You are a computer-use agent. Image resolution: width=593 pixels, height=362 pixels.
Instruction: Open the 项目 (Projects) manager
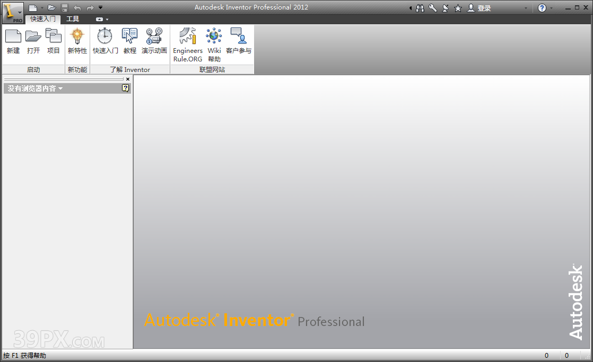53,42
